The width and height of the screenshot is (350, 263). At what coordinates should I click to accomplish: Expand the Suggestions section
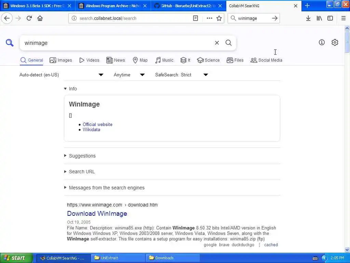tap(80, 156)
